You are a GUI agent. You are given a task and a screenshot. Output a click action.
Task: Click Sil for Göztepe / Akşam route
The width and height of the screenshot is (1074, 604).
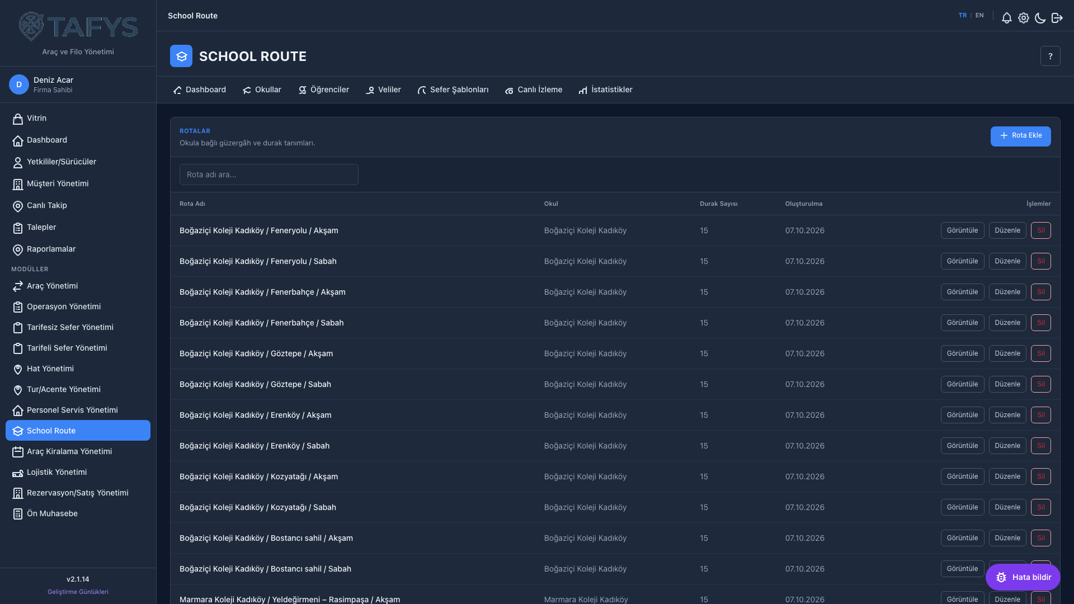(x=1041, y=353)
